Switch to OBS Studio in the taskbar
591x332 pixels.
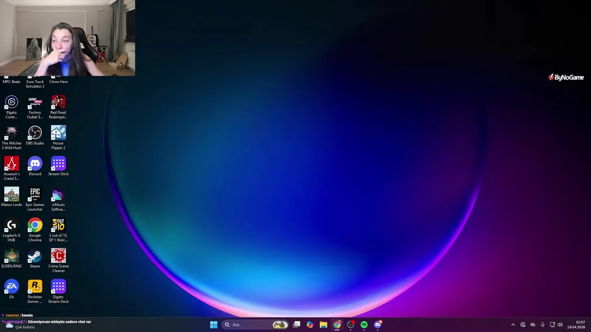point(350,325)
